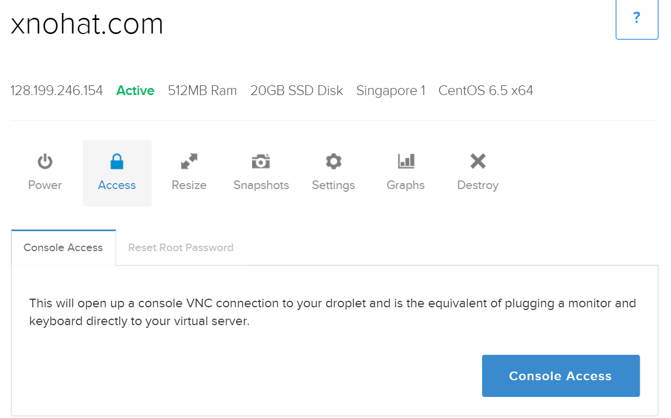Click the Snapshots camera icon
This screenshot has height=418, width=671.
(x=261, y=161)
